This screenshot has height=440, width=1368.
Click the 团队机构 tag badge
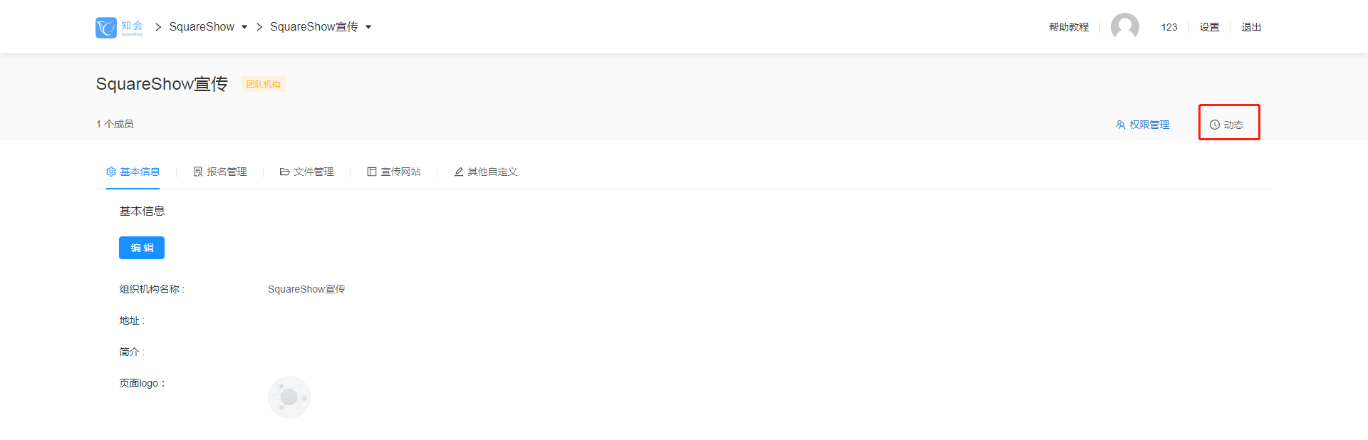(264, 84)
